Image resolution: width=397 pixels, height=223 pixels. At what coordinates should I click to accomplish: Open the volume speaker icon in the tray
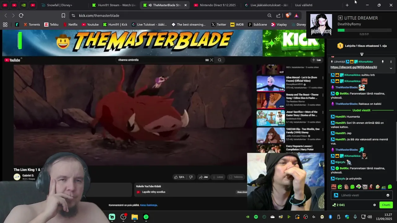click(370, 217)
